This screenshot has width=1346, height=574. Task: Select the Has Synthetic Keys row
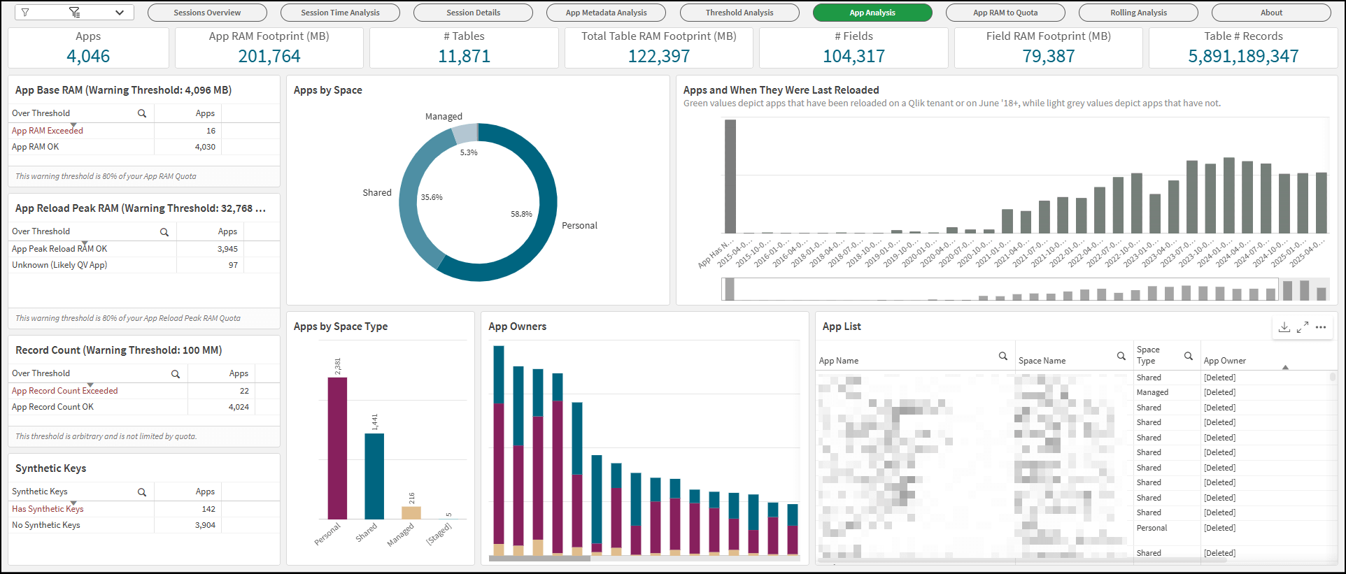pos(48,509)
